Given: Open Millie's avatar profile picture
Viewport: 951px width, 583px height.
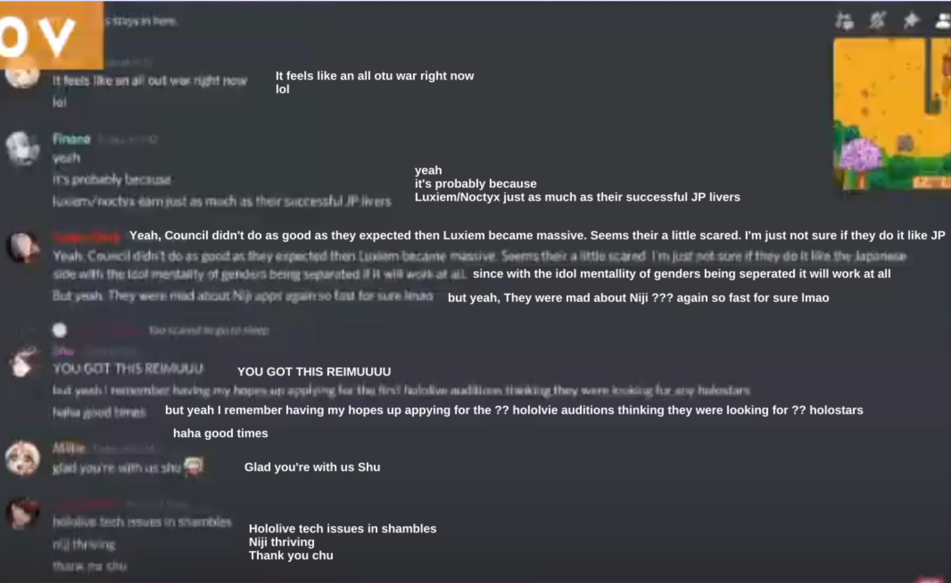Looking at the screenshot, I should (23, 458).
